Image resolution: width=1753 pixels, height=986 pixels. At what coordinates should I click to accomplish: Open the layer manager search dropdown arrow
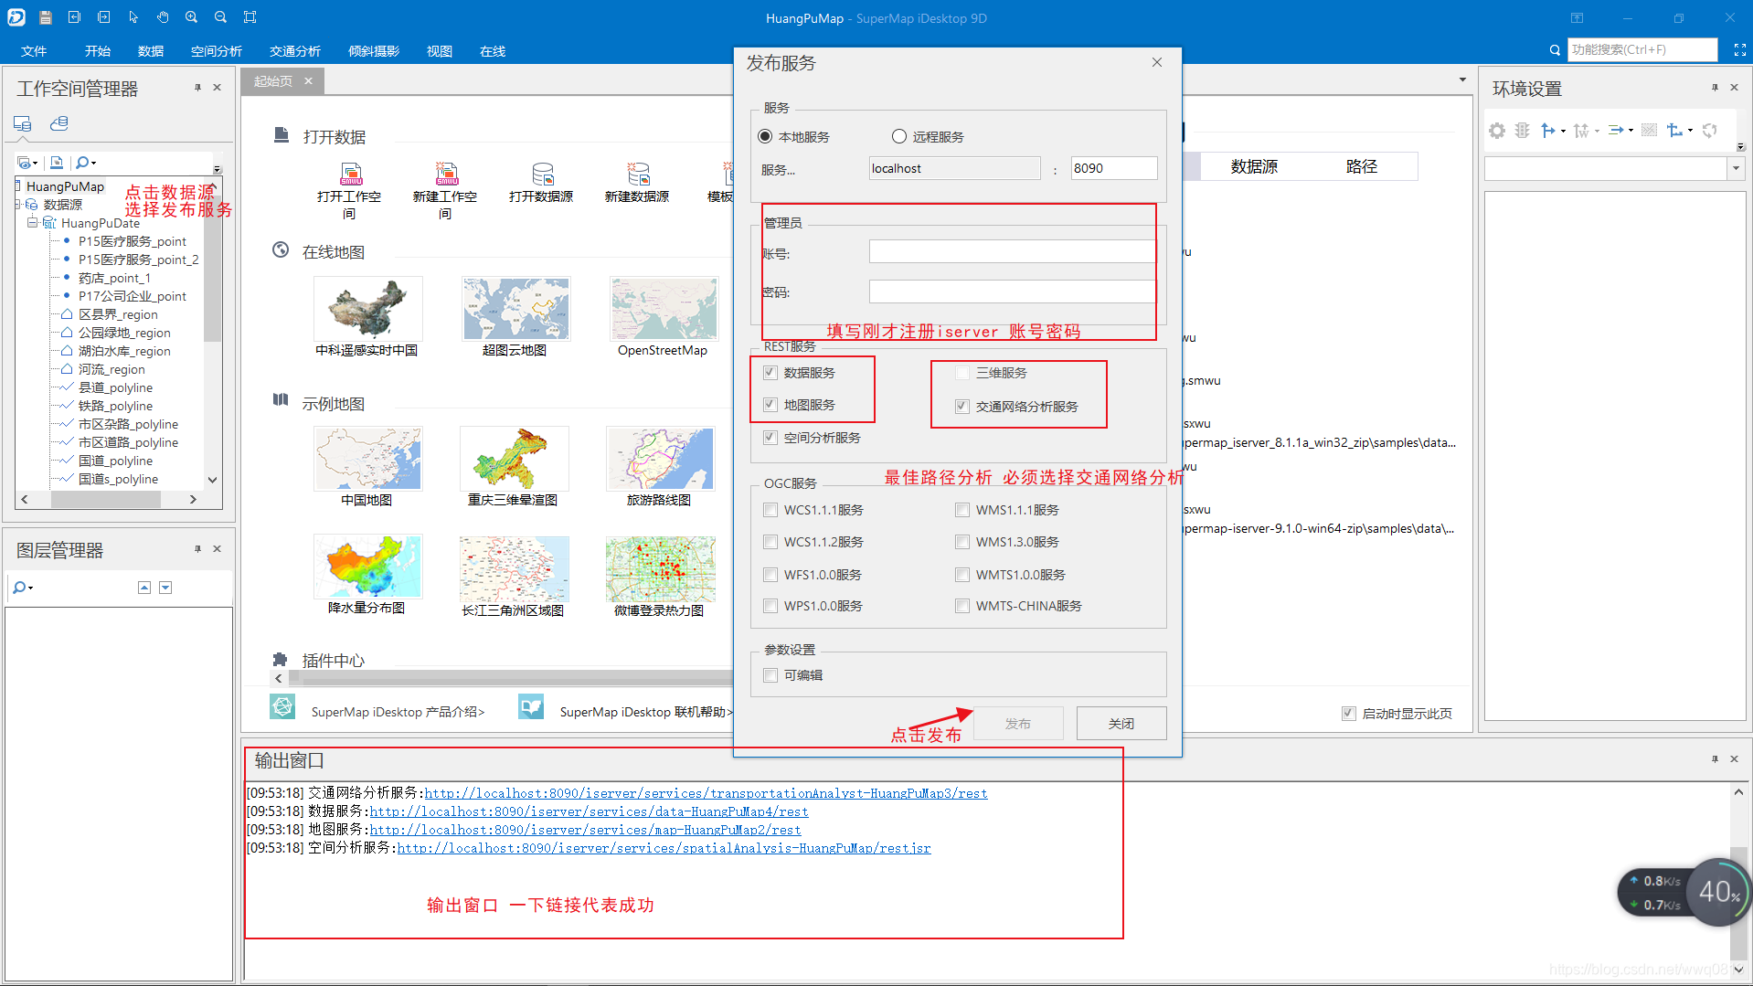(31, 588)
